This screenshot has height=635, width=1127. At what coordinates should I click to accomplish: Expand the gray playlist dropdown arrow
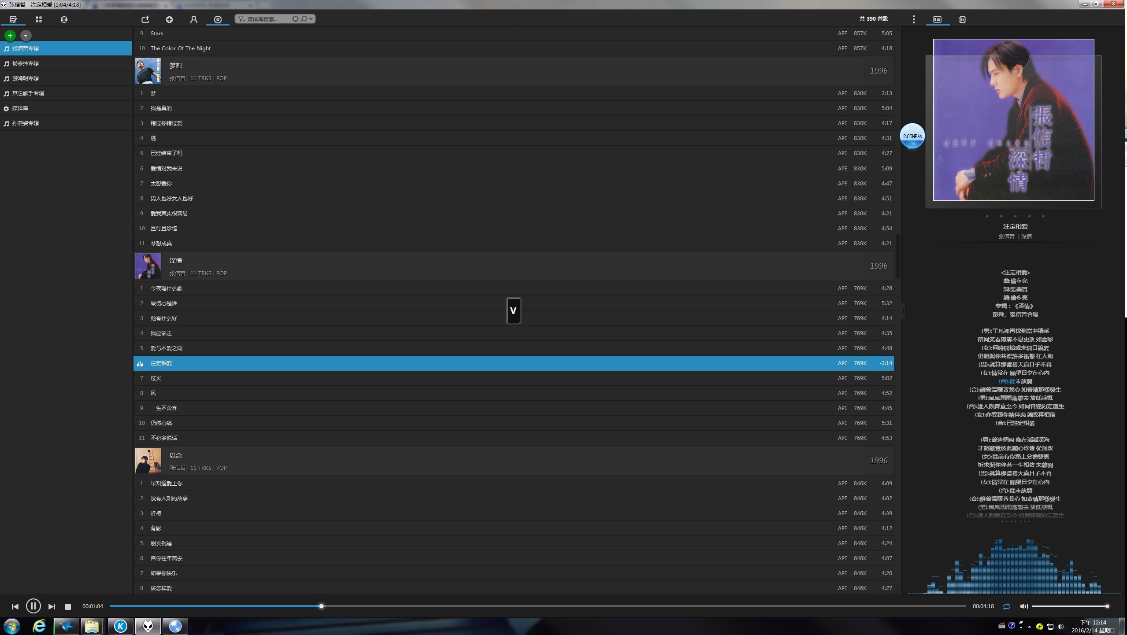[x=26, y=35]
